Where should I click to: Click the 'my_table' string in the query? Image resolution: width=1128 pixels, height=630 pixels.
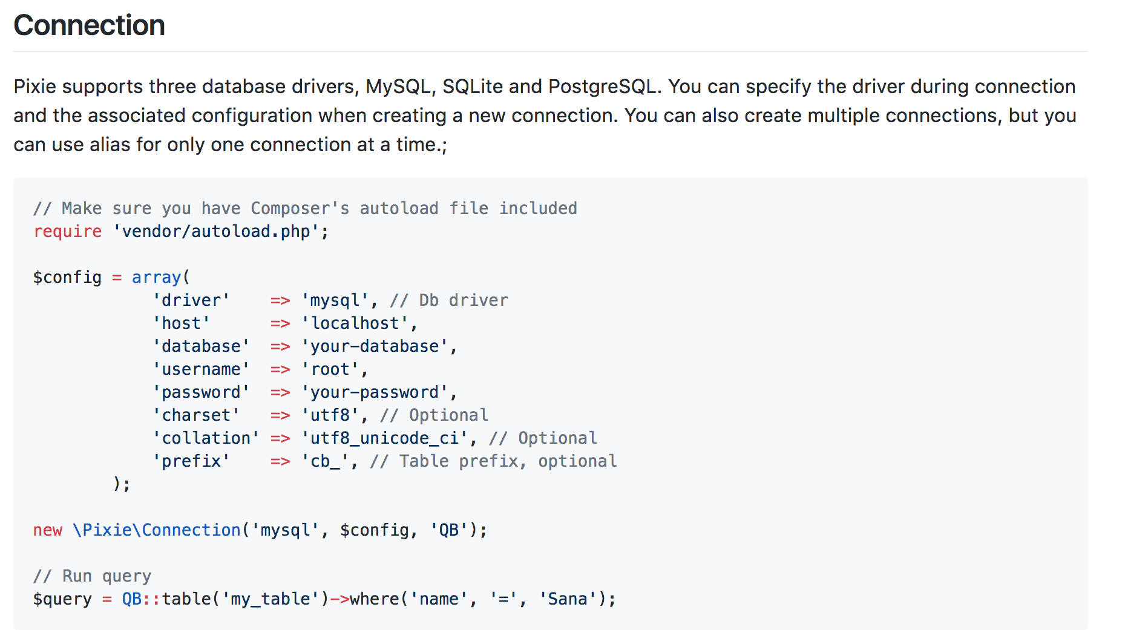(x=271, y=599)
